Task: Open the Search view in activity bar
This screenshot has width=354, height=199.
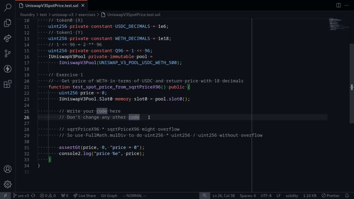Action: click(x=8, y=7)
